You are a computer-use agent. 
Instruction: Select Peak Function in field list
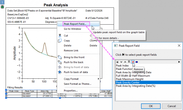point(148,69)
